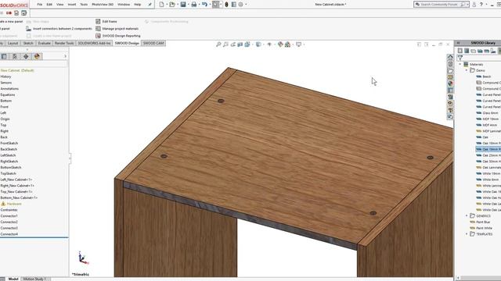Click the Zoom to Fit magnifier icon
The image size is (501, 281).
click(x=218, y=44)
